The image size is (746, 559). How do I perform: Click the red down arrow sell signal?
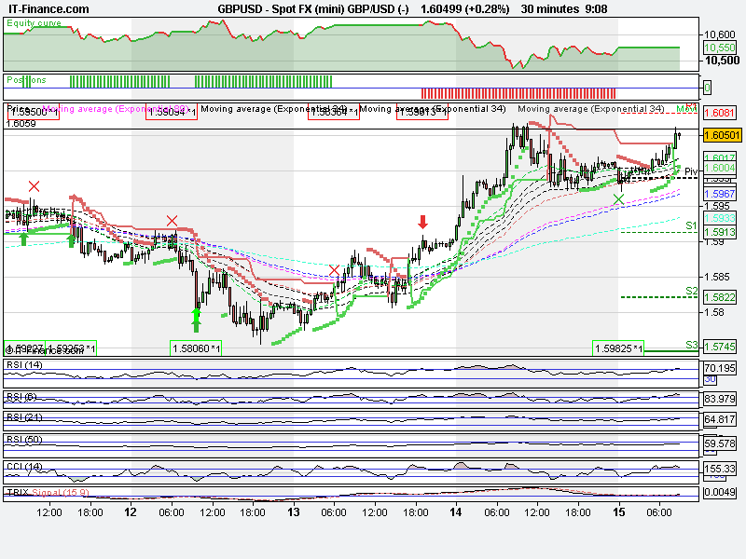(x=422, y=222)
